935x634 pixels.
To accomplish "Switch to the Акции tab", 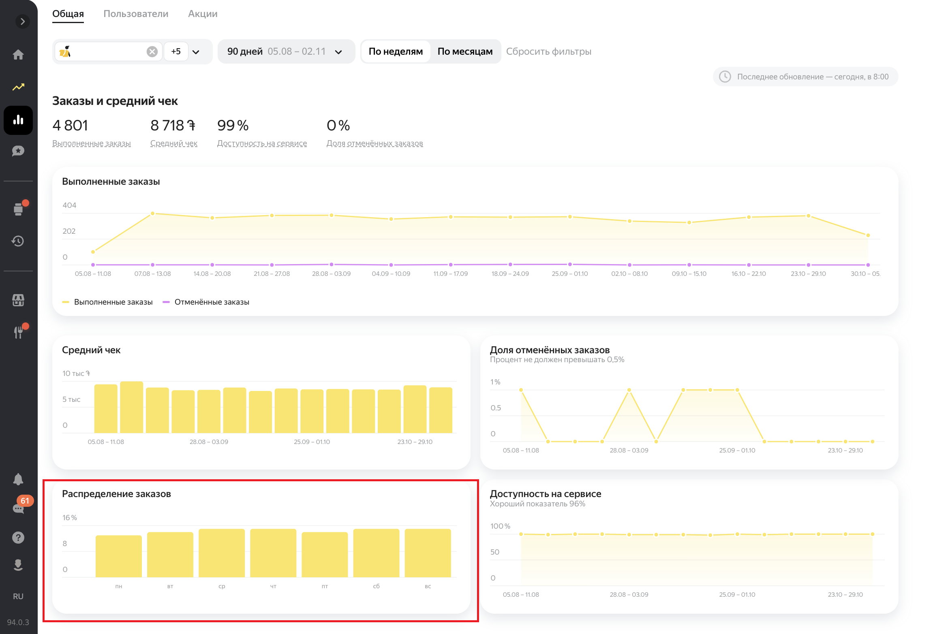I will point(203,14).
